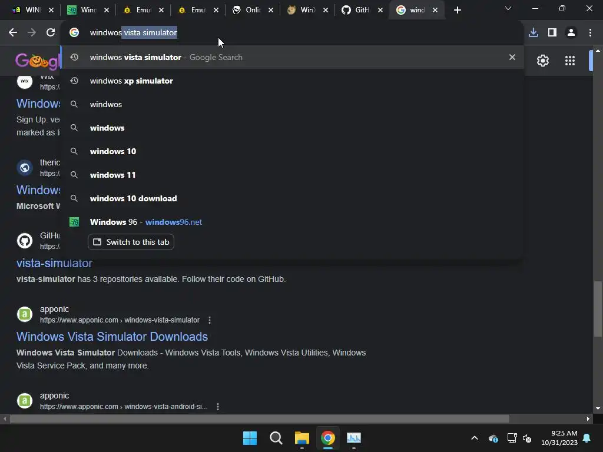Choose the 'windows 10' suggestion
The height and width of the screenshot is (452, 603).
[292, 151]
